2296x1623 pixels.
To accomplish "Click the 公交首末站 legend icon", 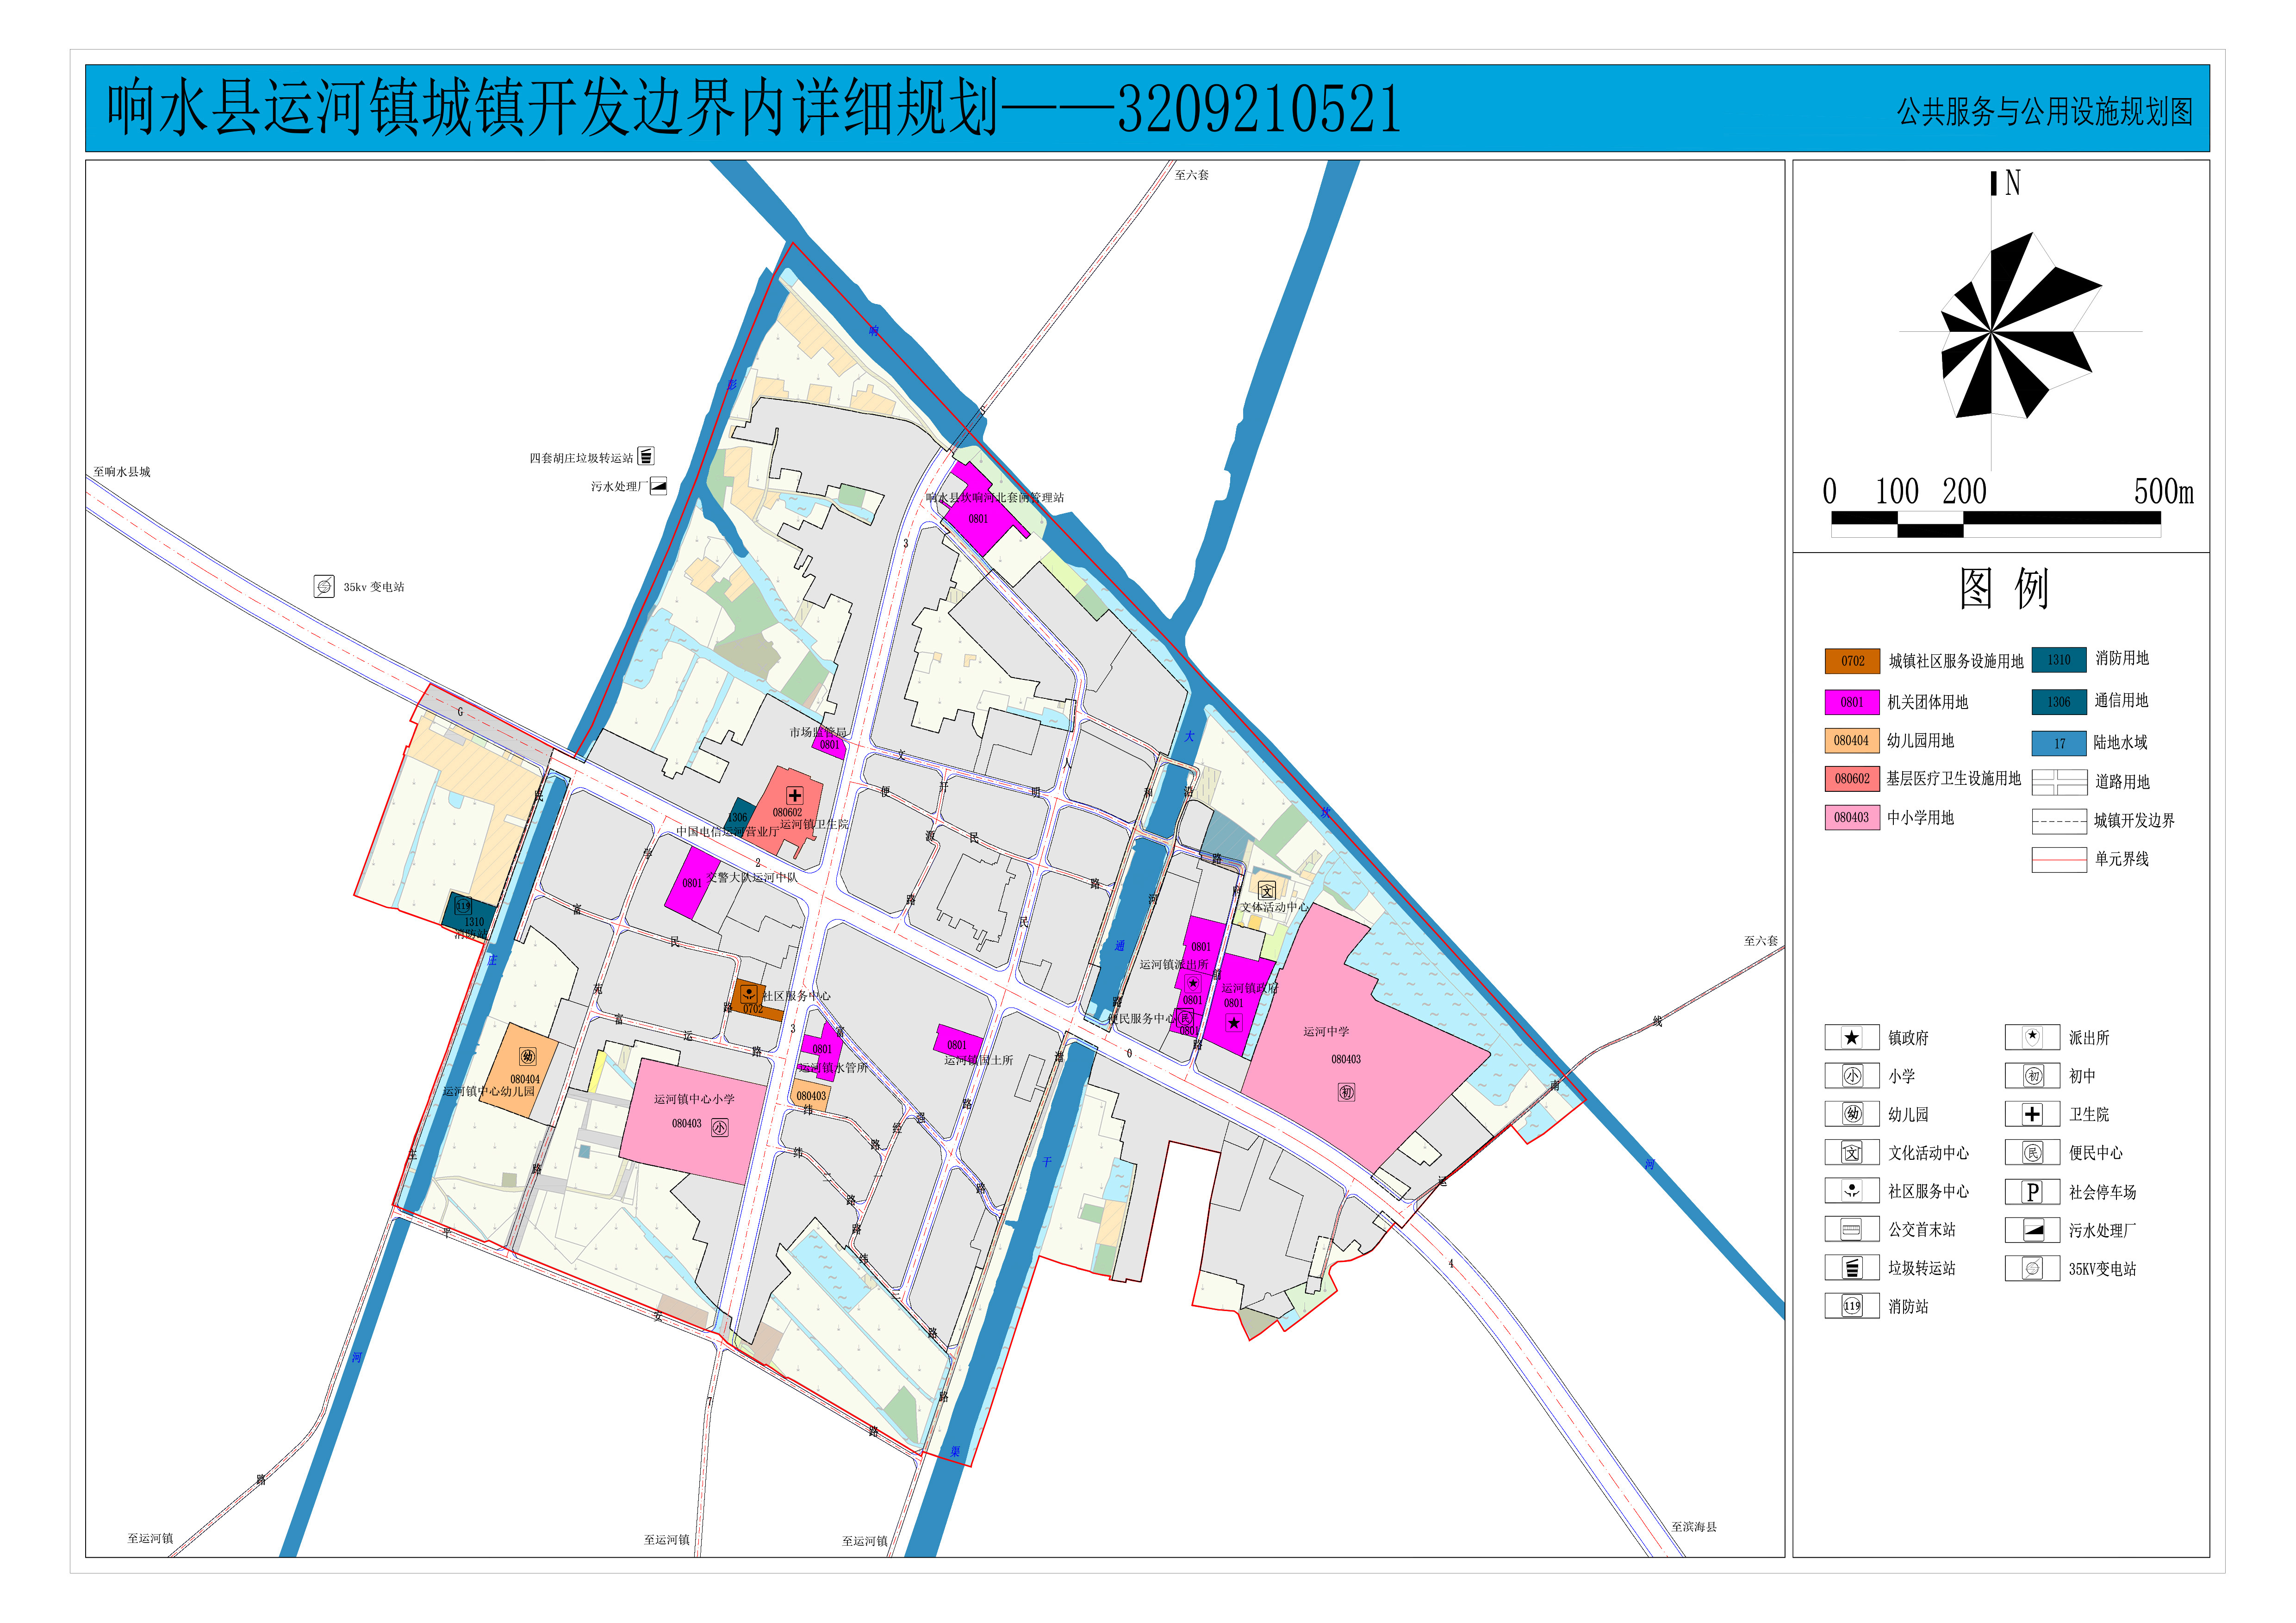I will pos(1851,1229).
